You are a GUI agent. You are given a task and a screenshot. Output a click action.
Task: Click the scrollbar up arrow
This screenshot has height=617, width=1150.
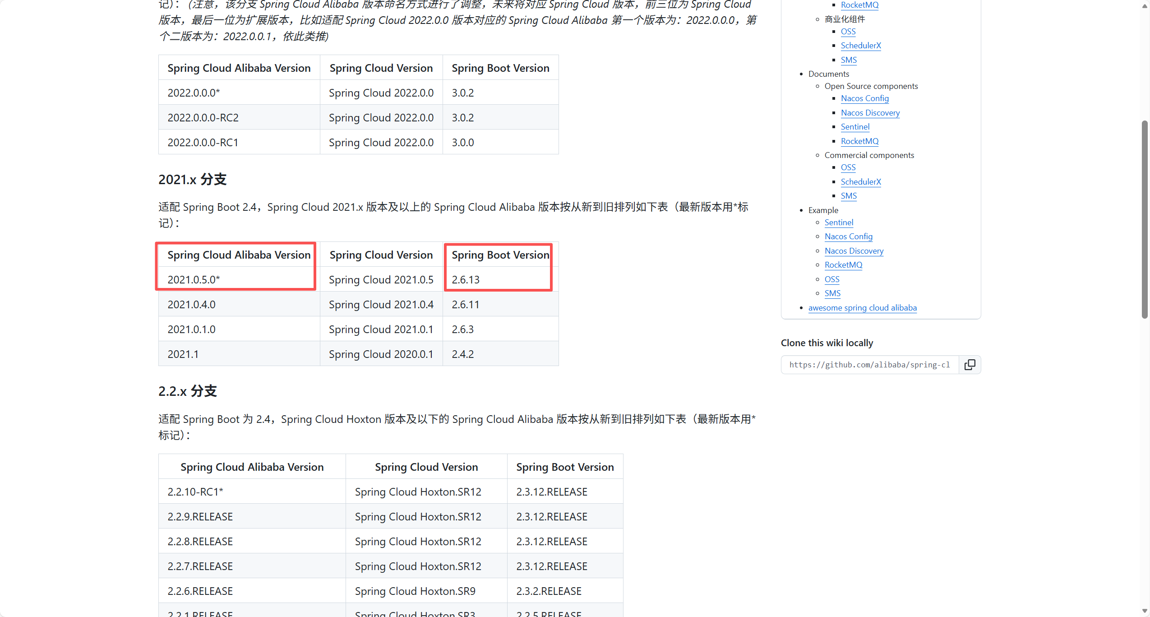coord(1145,6)
